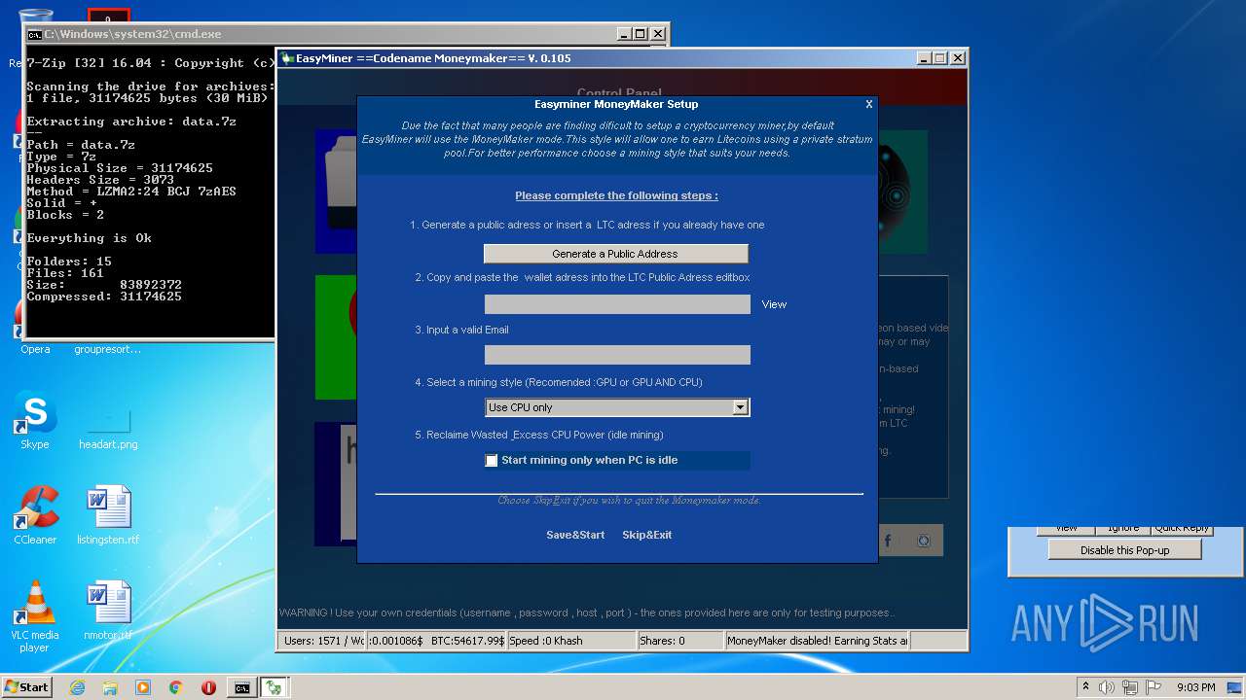Click the taskbar clock showing 9:03 PM

point(1195,687)
